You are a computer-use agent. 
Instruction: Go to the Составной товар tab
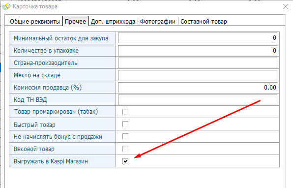204,22
